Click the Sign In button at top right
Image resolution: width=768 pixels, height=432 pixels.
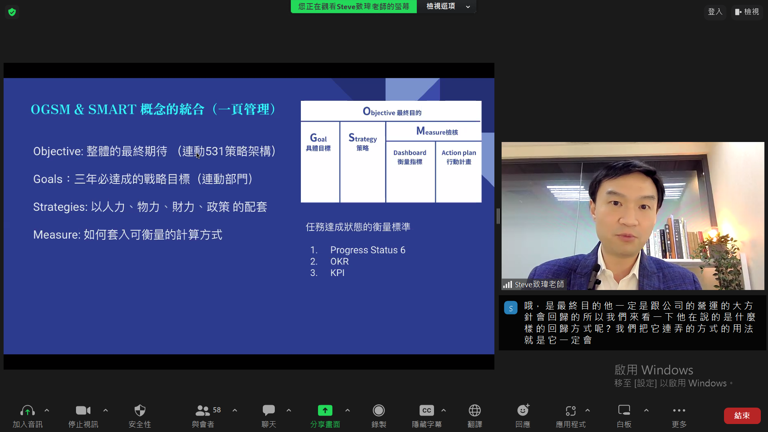coord(715,12)
